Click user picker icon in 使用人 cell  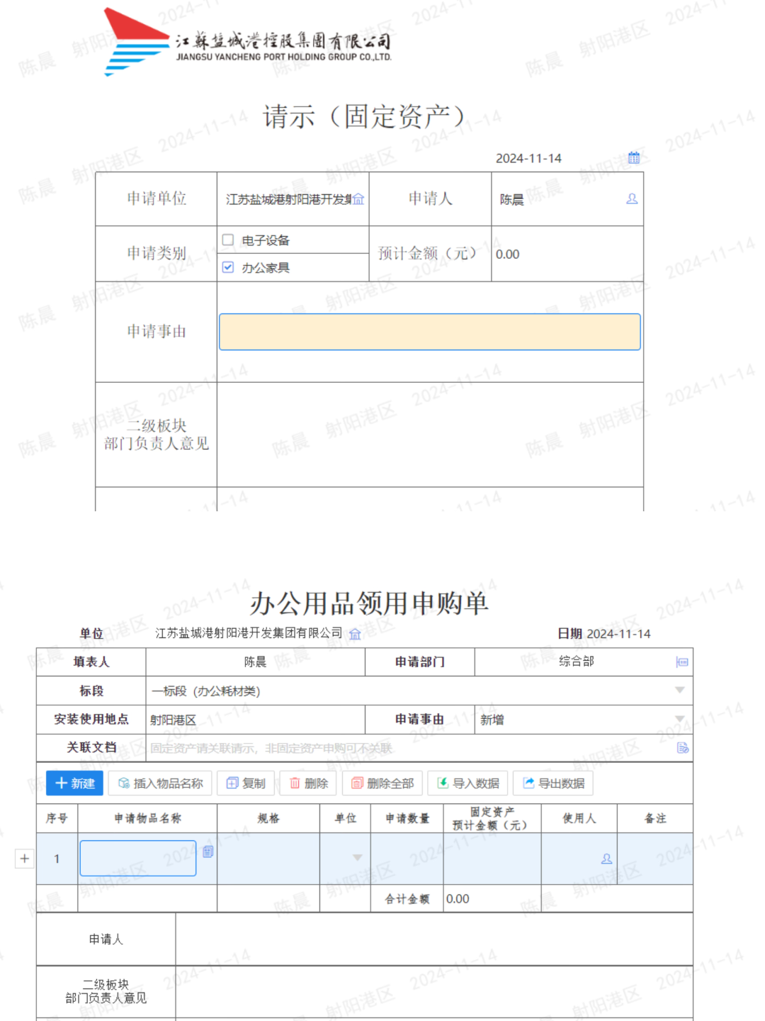coord(606,859)
